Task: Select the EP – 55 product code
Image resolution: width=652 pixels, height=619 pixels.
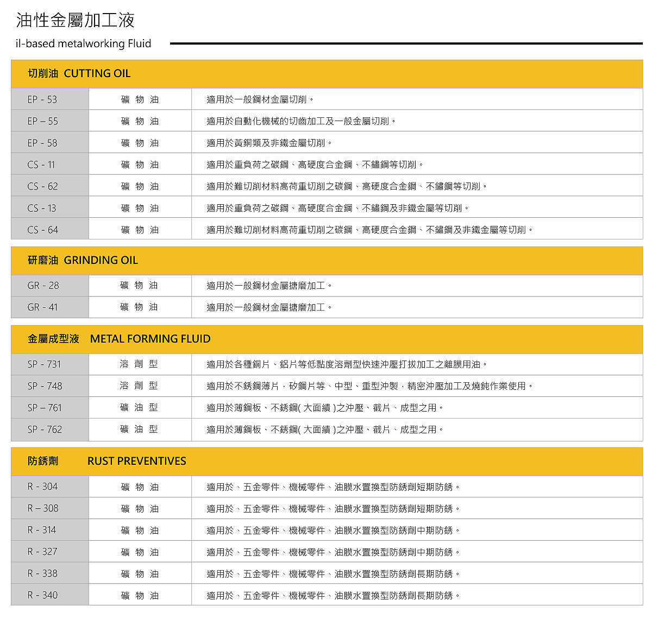Action: point(42,121)
